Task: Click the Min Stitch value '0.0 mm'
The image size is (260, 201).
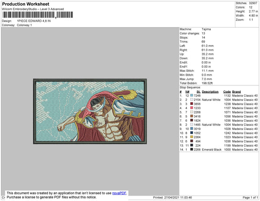Action: (x=207, y=75)
